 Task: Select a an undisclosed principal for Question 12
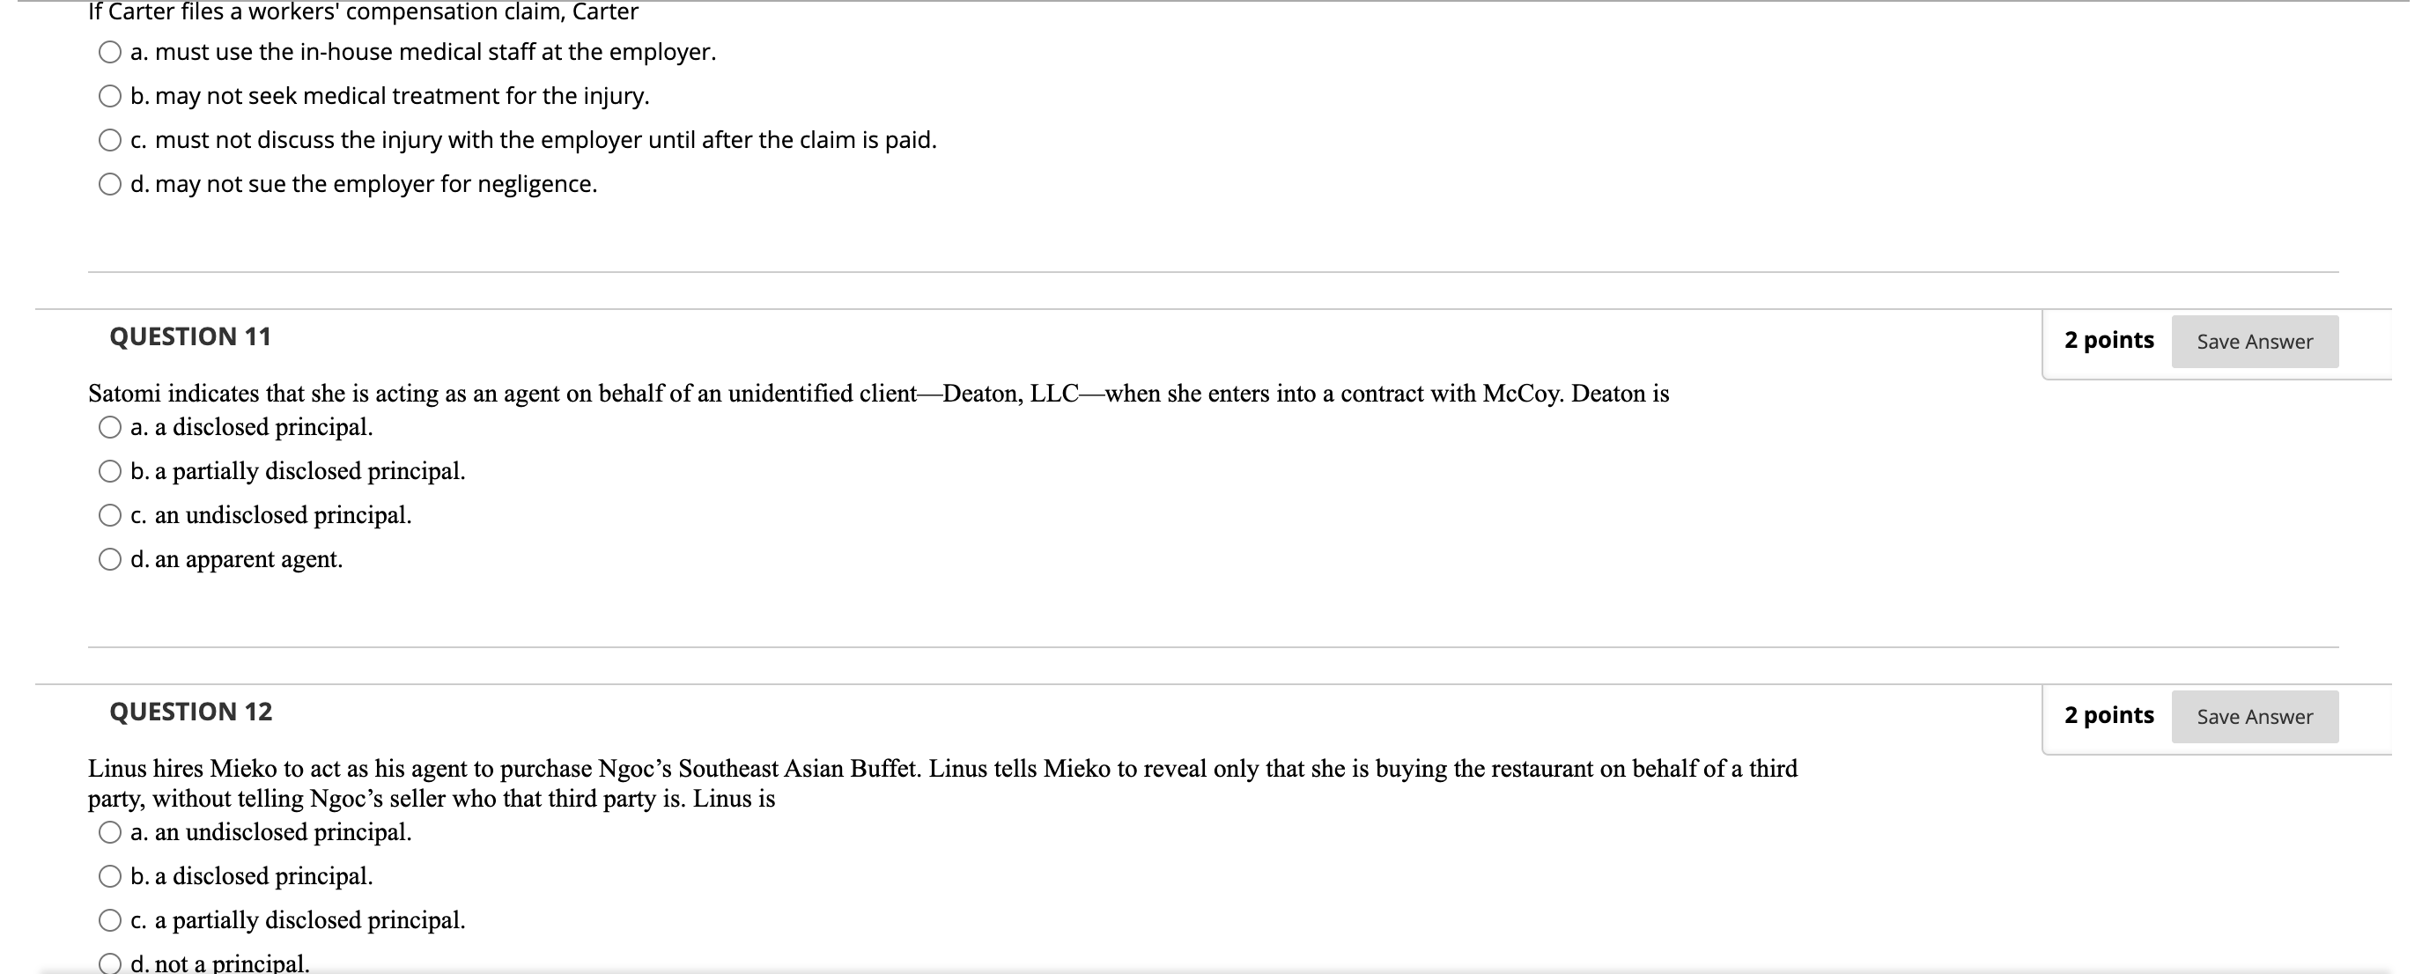tap(110, 832)
